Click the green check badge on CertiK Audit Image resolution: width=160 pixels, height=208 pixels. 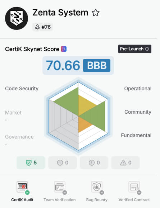coord(27,193)
